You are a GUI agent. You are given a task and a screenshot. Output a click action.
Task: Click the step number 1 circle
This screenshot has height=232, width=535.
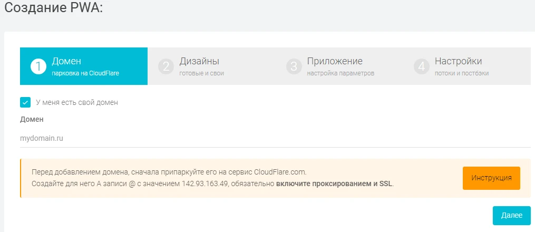[38, 66]
